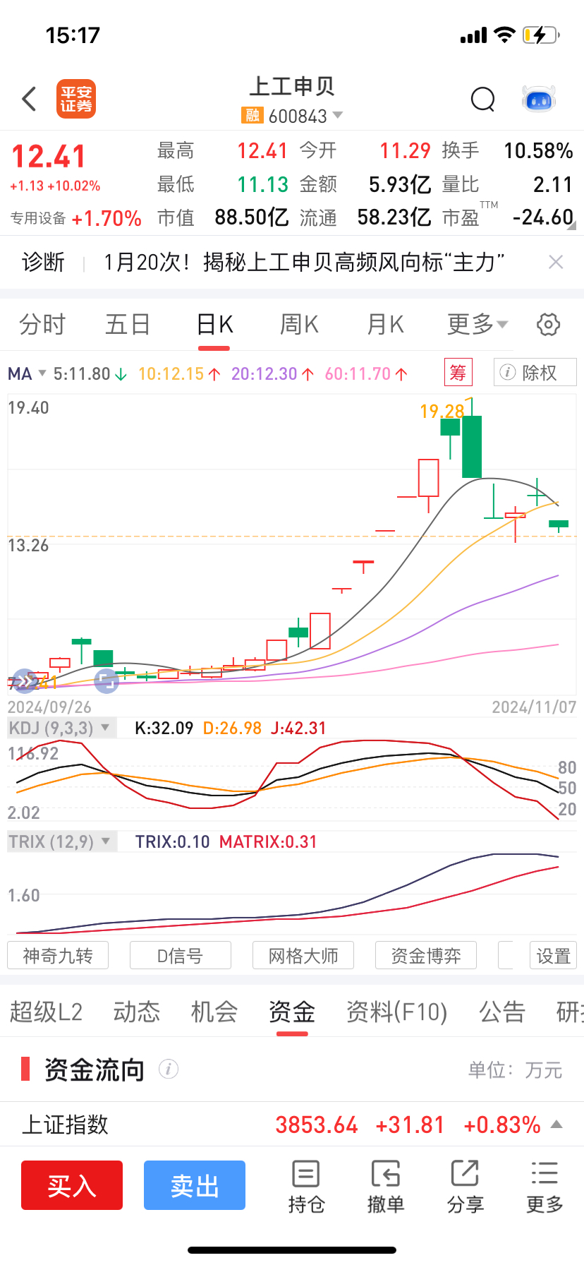Switch to 动态 tab
Screen dimensions: 584x1265
coord(137,1012)
